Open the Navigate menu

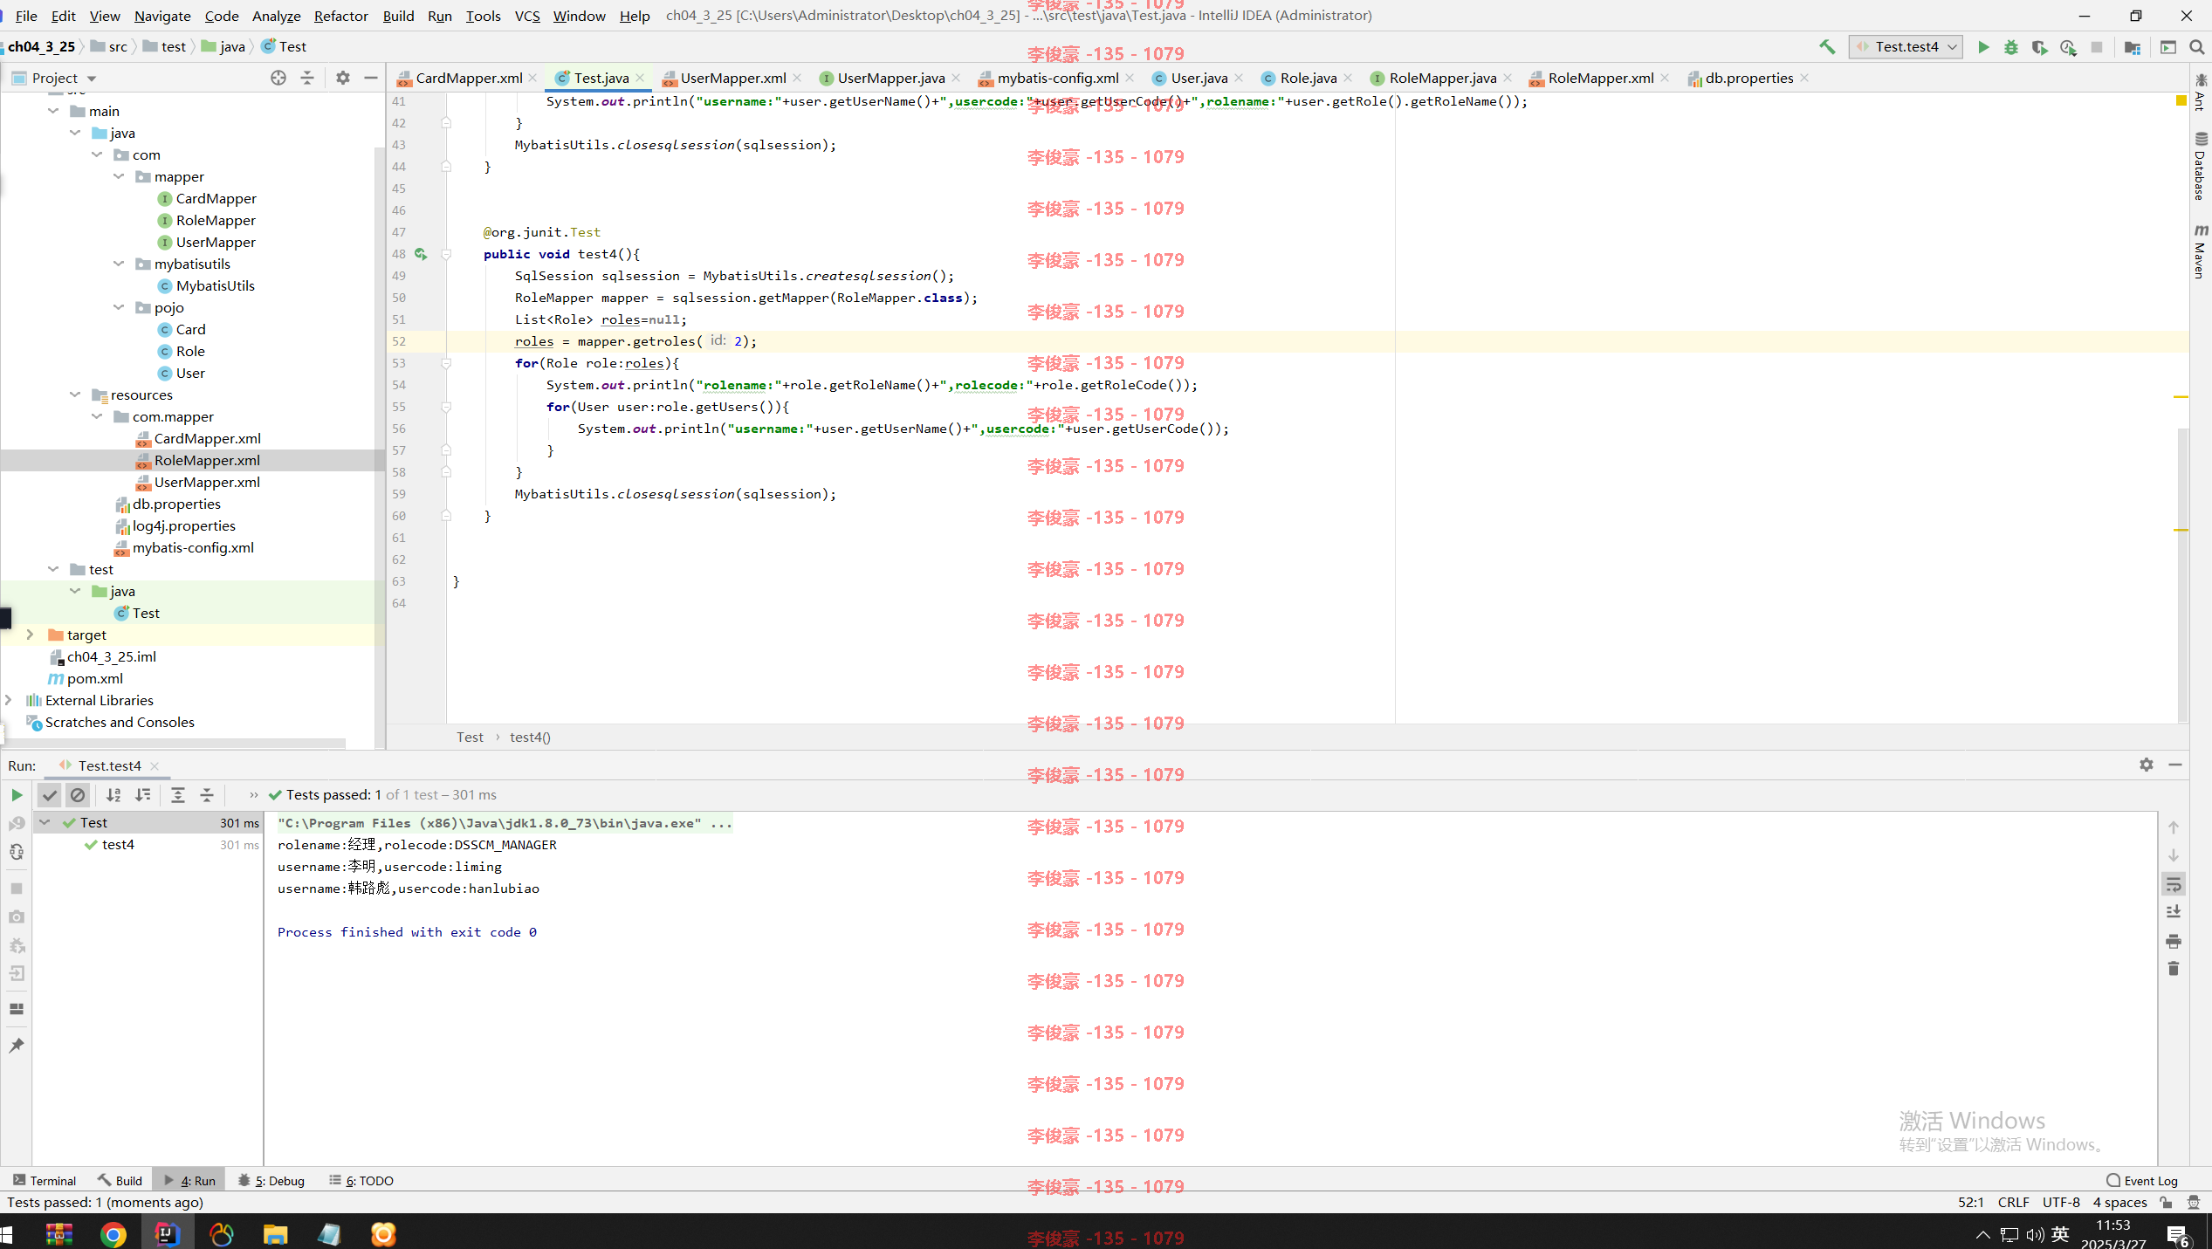(162, 16)
